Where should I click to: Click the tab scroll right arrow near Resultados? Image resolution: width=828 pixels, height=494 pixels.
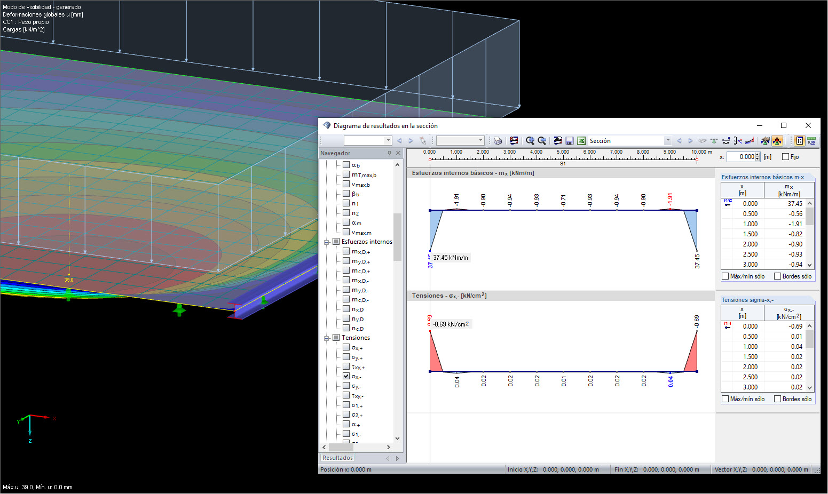click(397, 458)
